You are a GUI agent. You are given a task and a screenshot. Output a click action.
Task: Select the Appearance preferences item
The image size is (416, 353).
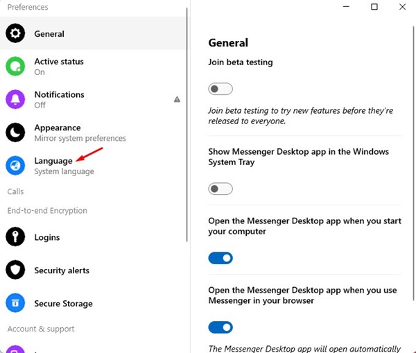(93, 132)
